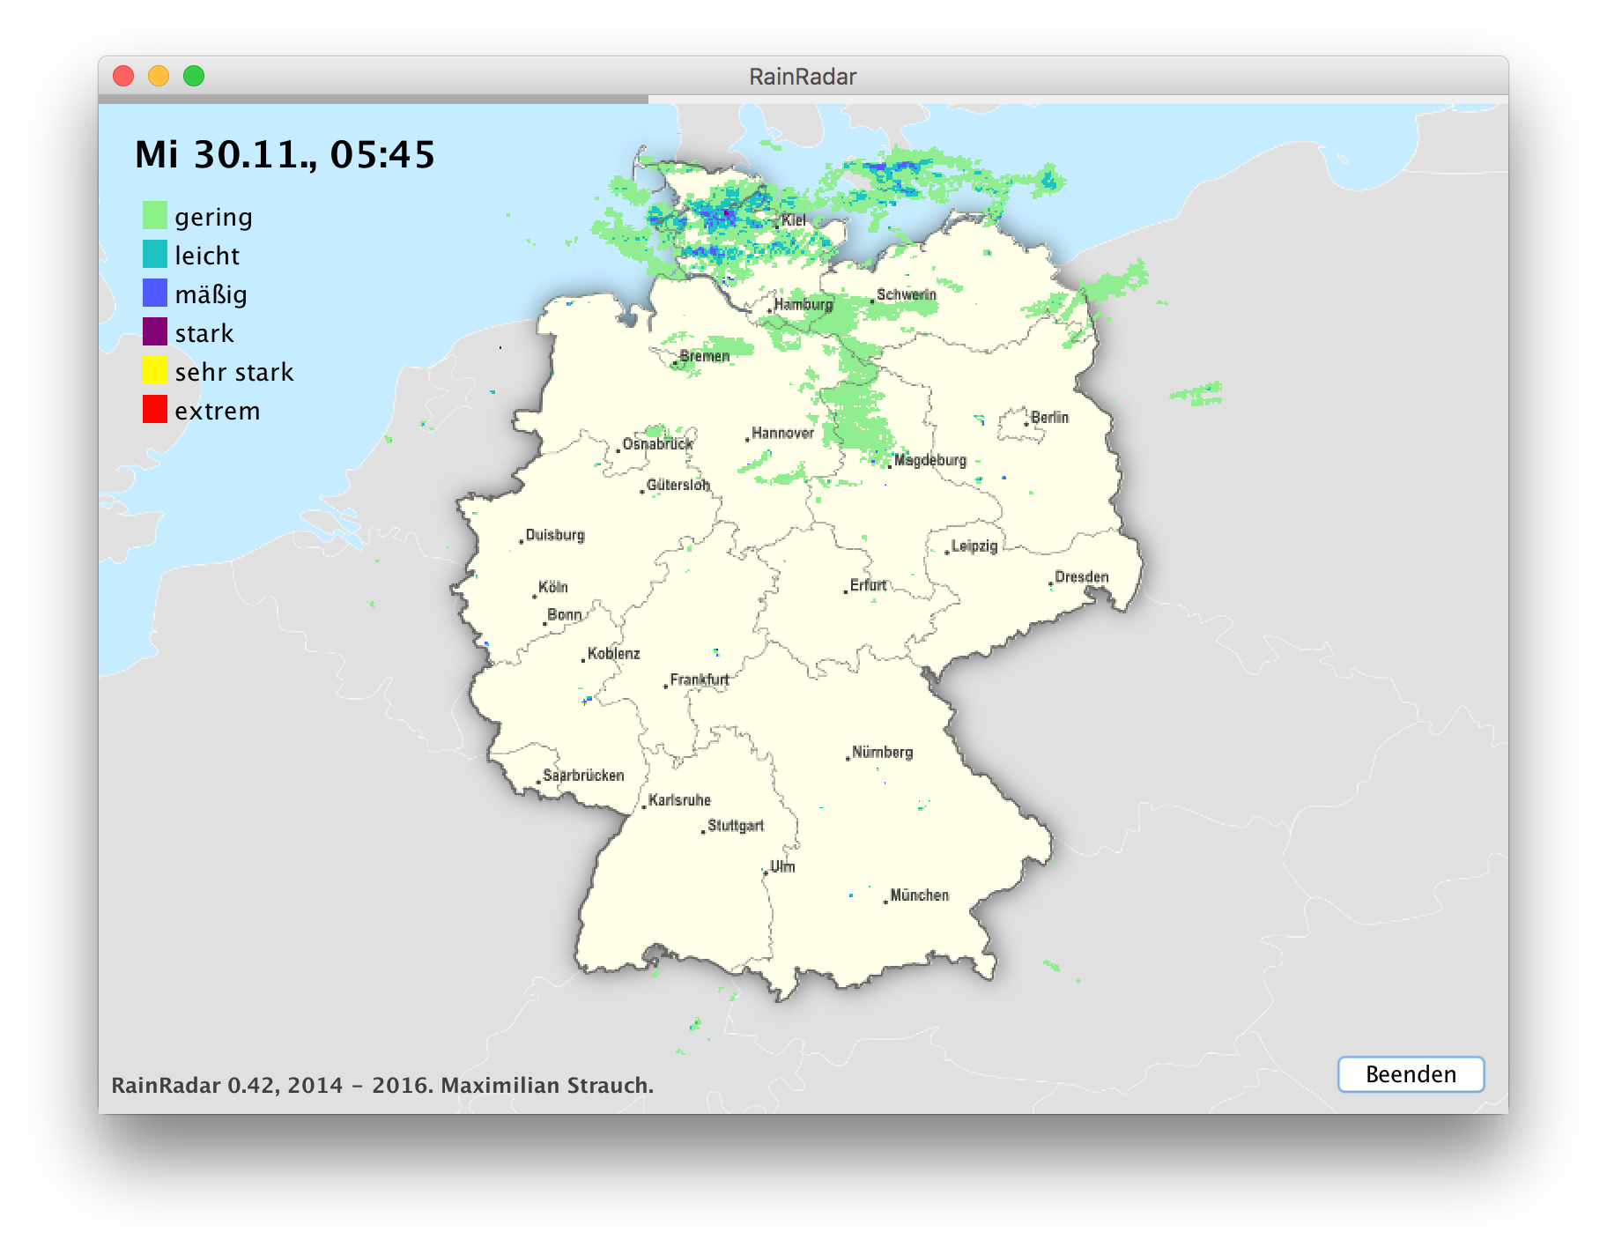1607x1255 pixels.
Task: Click Bremen city label
Action: pos(705,356)
